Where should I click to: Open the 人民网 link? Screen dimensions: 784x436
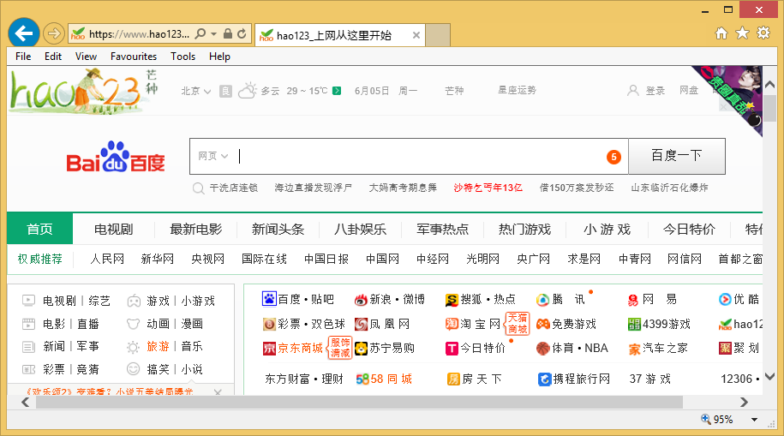pos(107,259)
